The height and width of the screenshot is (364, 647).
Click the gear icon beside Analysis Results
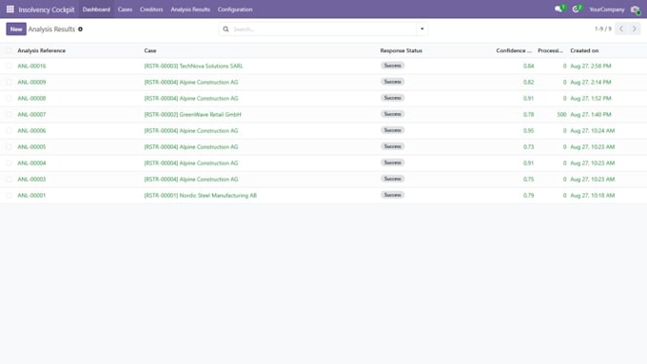(x=81, y=29)
